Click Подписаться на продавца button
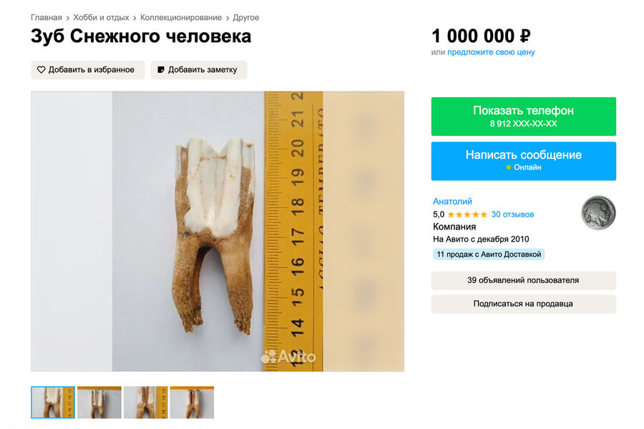The image size is (644, 429). pos(523,304)
